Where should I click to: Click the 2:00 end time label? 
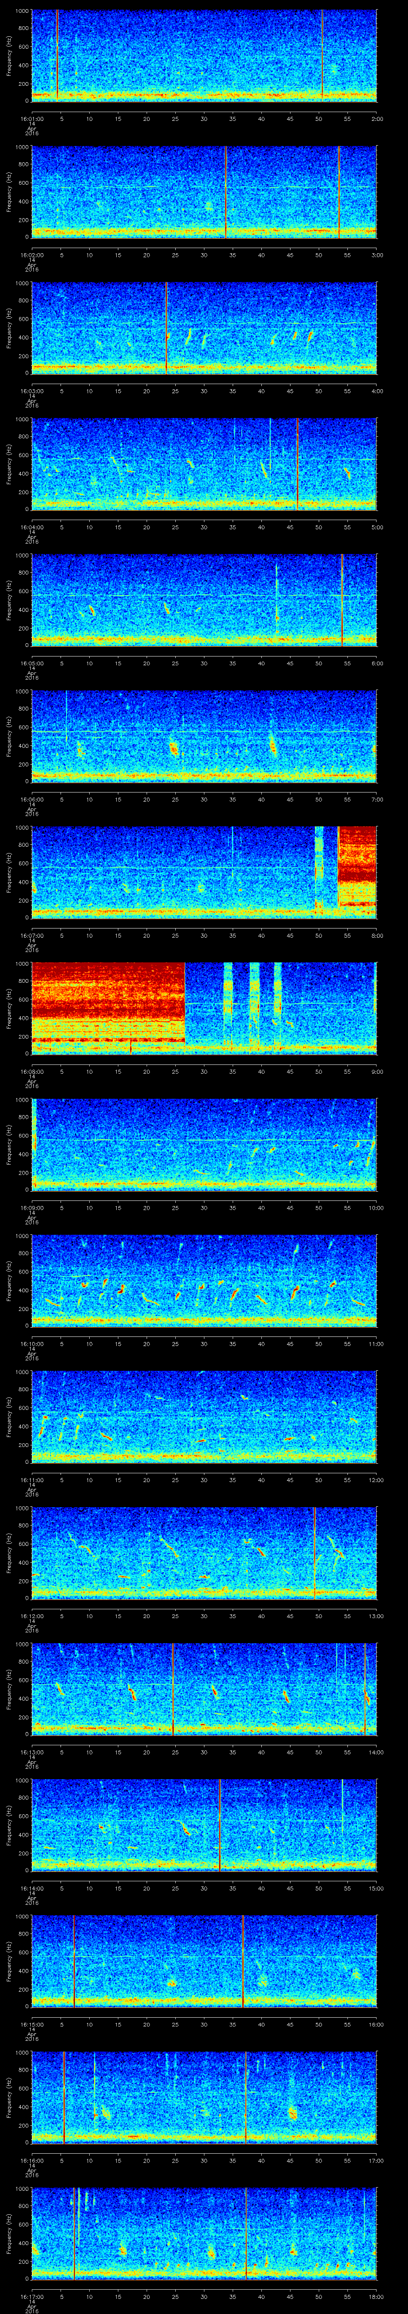pyautogui.click(x=377, y=118)
